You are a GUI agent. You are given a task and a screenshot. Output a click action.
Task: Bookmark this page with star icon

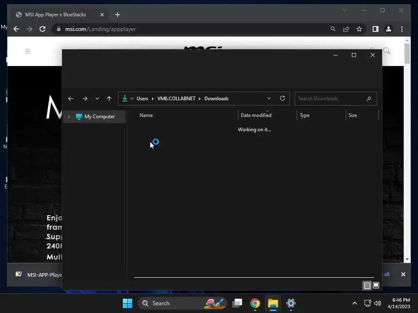tap(359, 29)
